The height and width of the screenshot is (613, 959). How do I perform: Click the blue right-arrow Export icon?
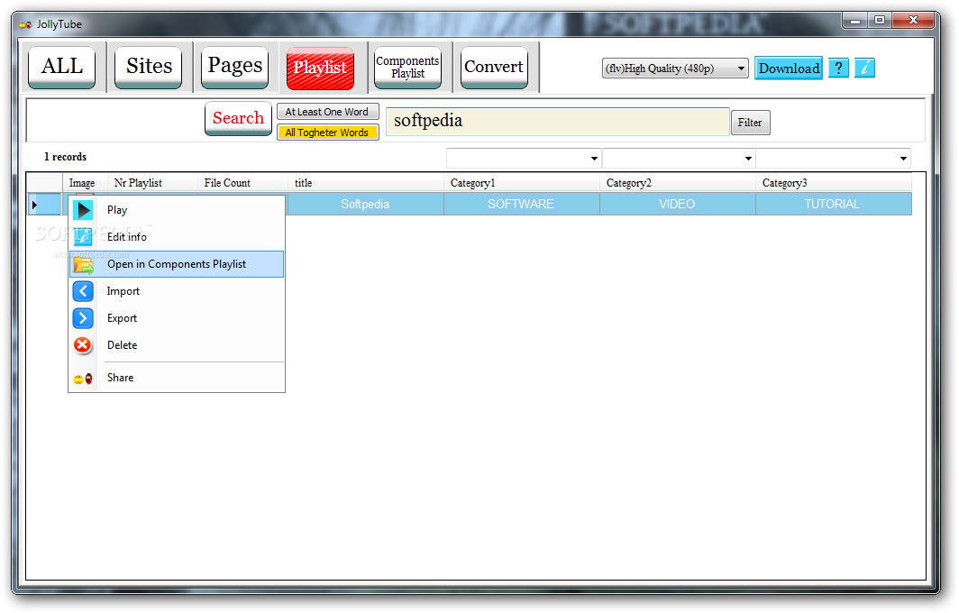coord(83,318)
